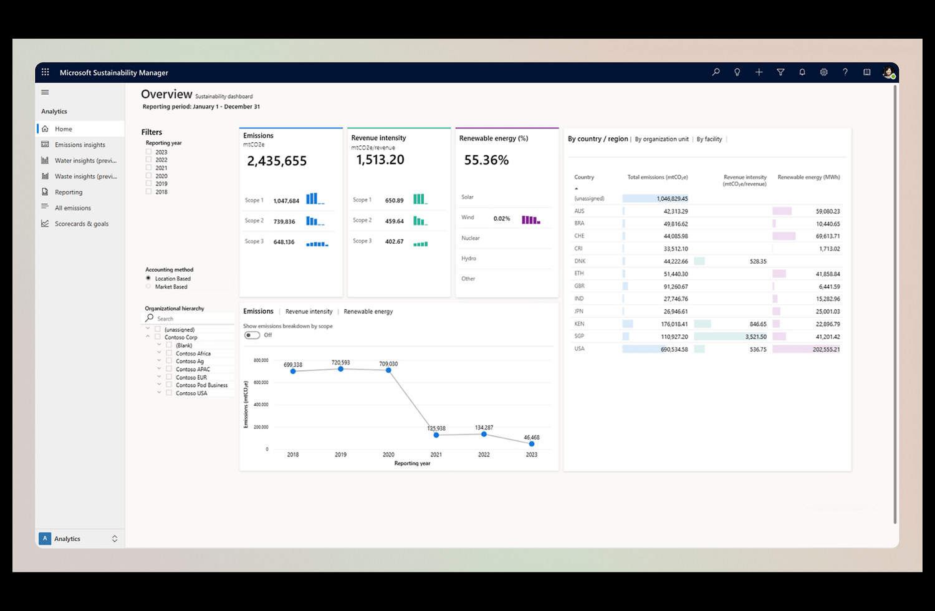This screenshot has width=935, height=611.
Task: Click the plus new record icon
Action: 759,72
